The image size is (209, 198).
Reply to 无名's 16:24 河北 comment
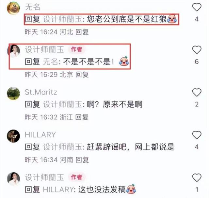coord(82,32)
